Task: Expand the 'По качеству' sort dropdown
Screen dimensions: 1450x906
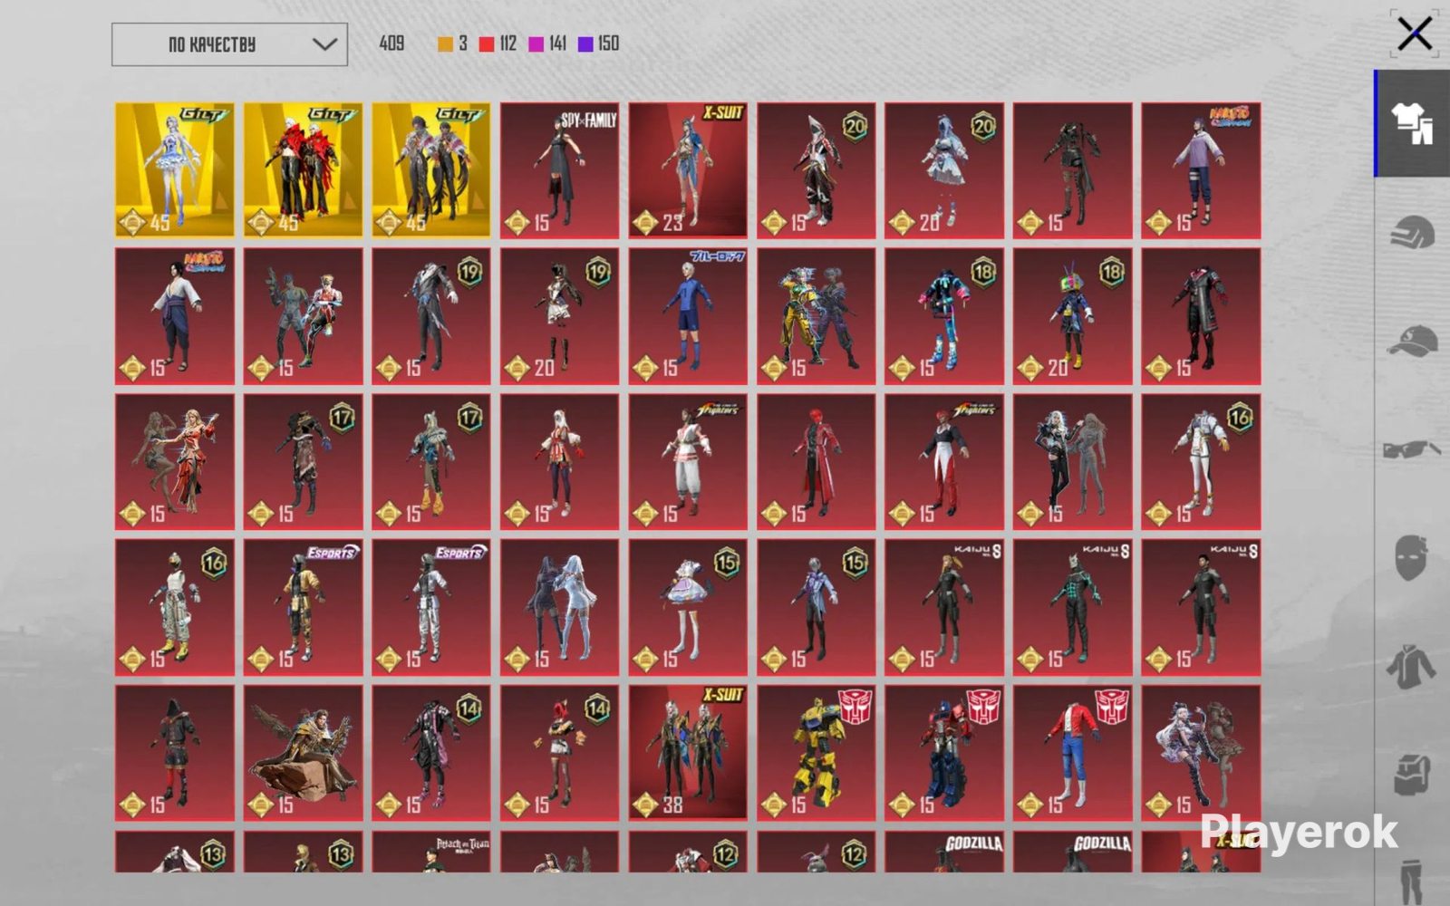Action: 229,44
